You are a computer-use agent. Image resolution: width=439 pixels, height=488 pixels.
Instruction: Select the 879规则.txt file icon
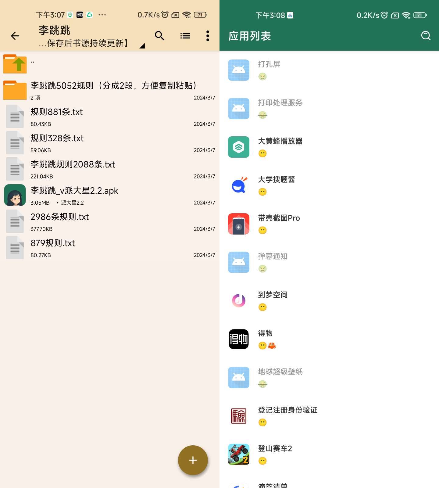tap(15, 247)
